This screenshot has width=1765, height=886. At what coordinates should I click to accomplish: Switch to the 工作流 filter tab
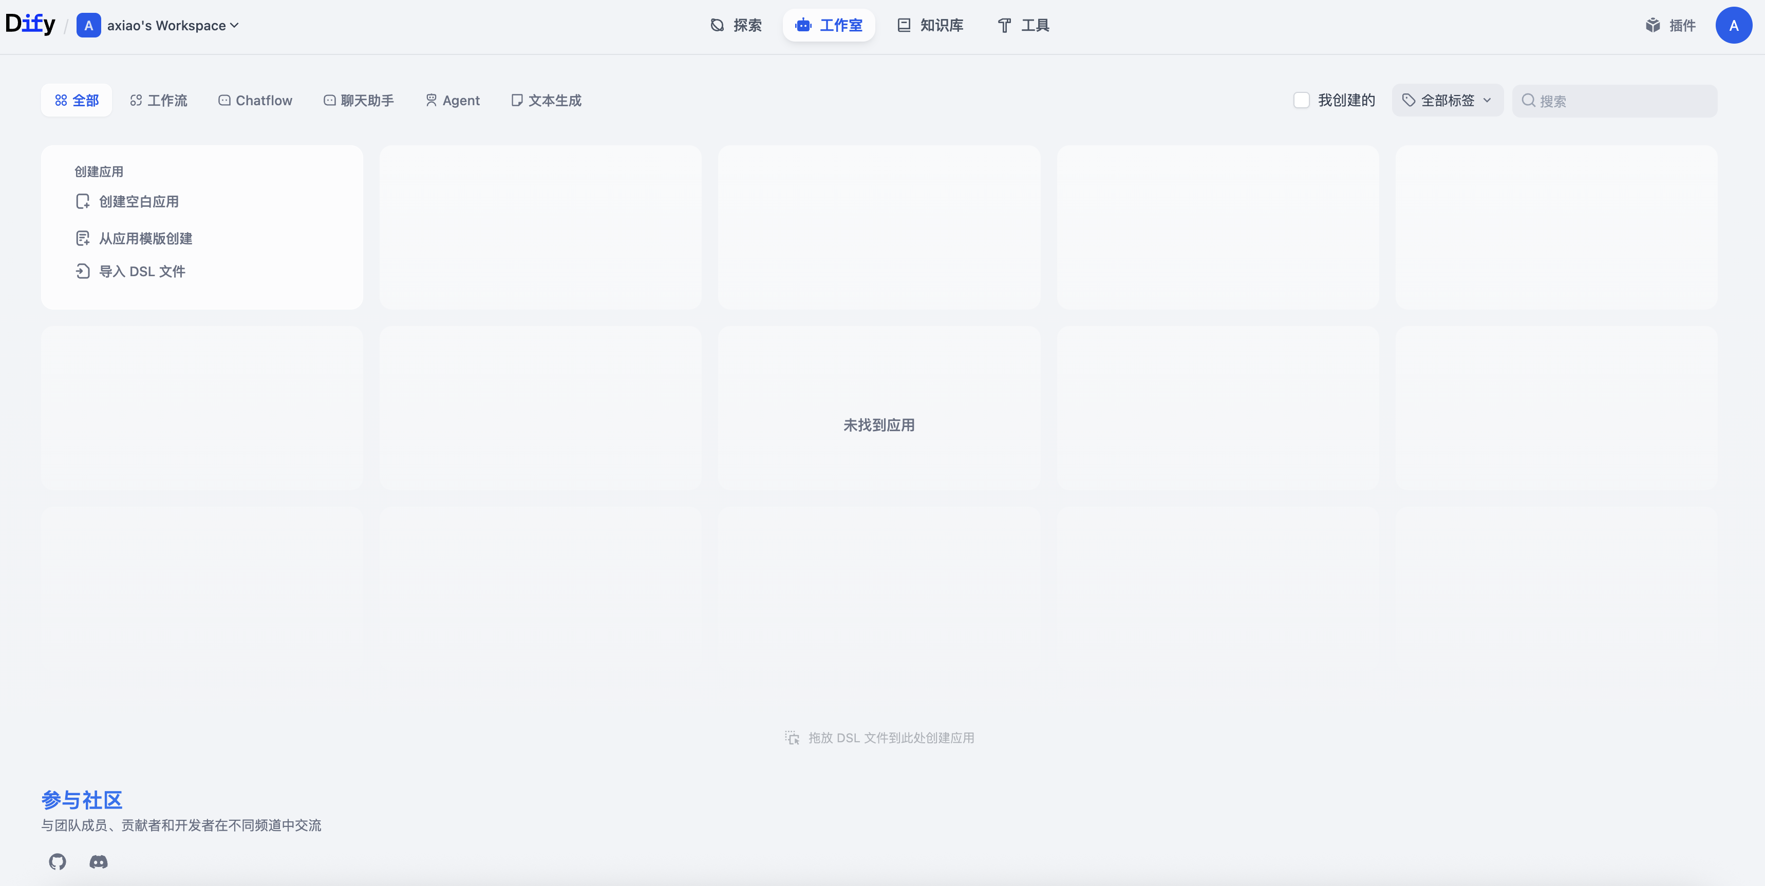click(158, 101)
